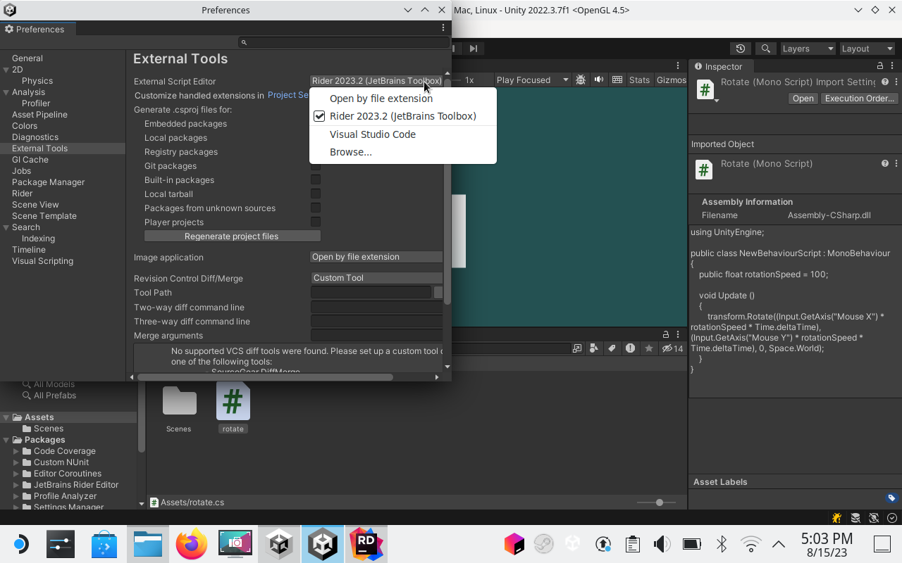This screenshot has width=902, height=563.
Task: Toggle hidden packages visibility showing 14
Action: point(673,348)
